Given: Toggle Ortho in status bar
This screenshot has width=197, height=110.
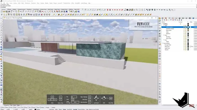Looking at the screenshot, I should coord(56,109).
